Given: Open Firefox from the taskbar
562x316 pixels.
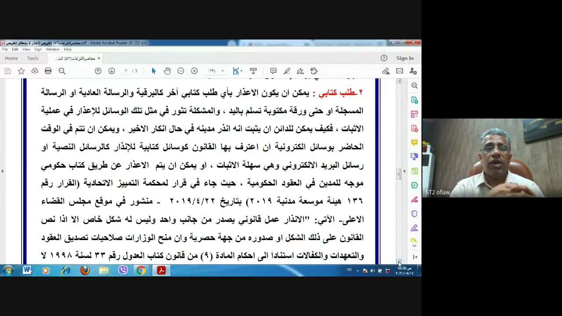Looking at the screenshot, I should pos(85,270).
